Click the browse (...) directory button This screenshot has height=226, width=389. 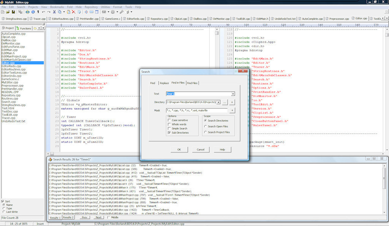point(225,102)
